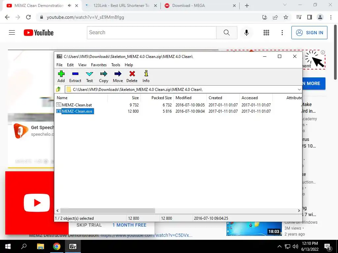Viewport: 338px width, 253px height.
Task: Sort files by the Name column header
Action: coord(81,98)
